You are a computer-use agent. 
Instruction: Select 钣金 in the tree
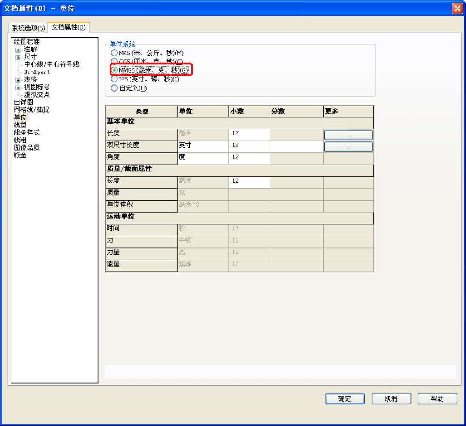coord(20,155)
